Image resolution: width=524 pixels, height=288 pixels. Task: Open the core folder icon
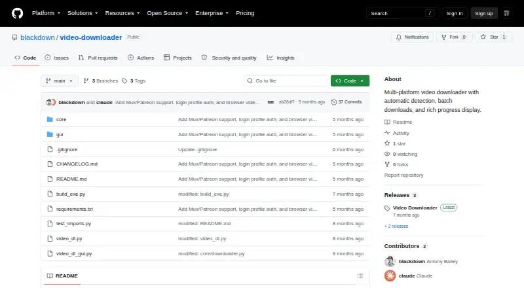50,119
